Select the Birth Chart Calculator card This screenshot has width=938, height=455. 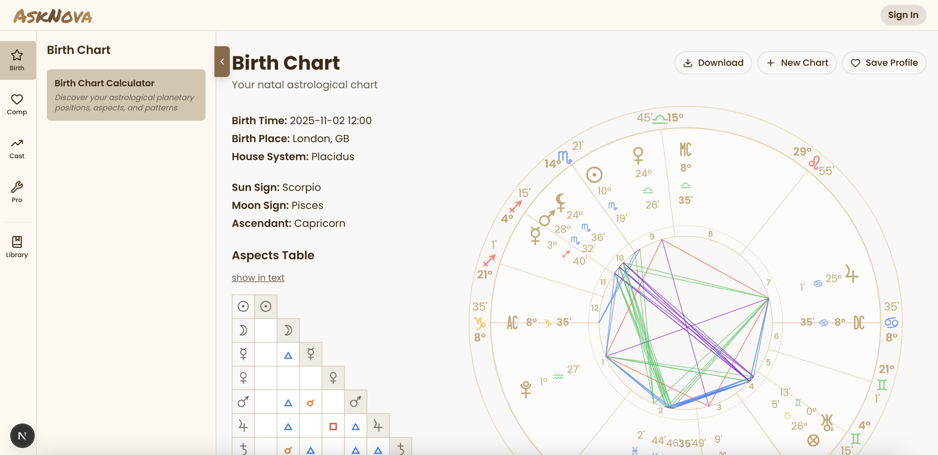point(126,95)
